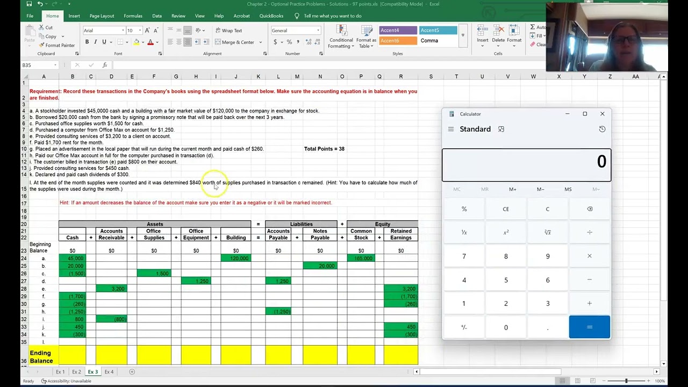Switch to the Formulas ribbon tab

click(x=133, y=16)
